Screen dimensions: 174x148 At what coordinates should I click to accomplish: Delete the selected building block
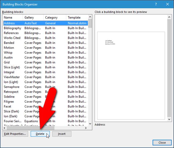click(x=40, y=134)
